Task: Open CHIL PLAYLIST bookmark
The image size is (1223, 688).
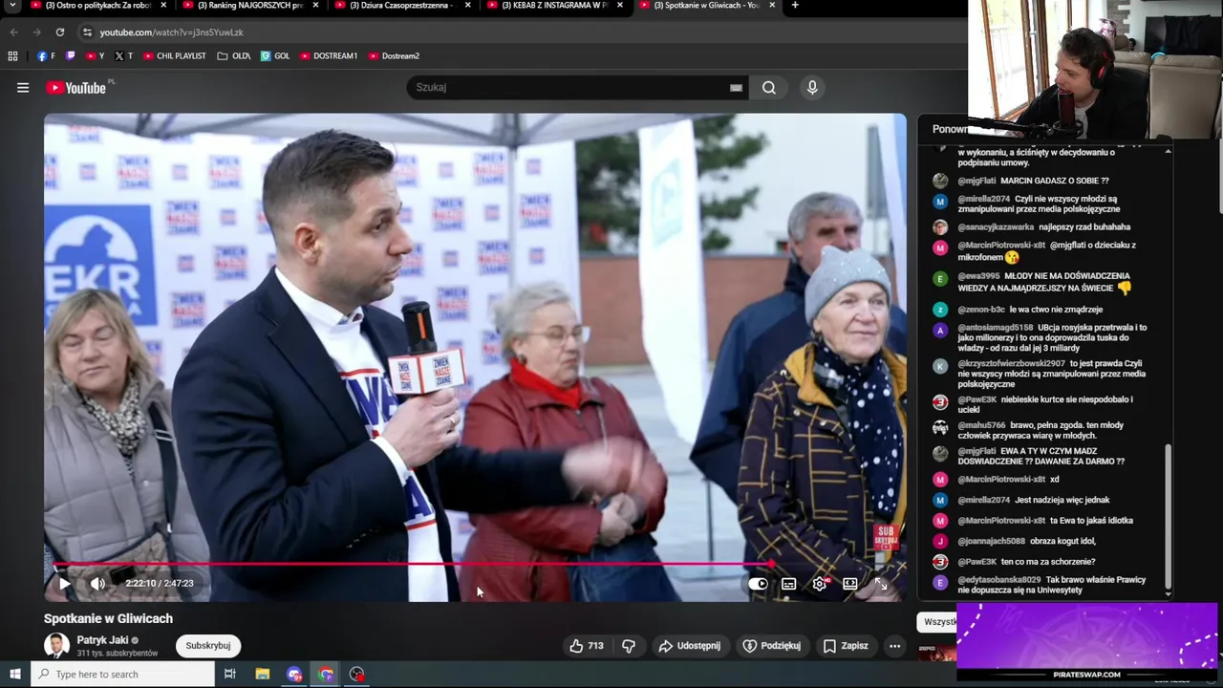Action: (x=175, y=56)
